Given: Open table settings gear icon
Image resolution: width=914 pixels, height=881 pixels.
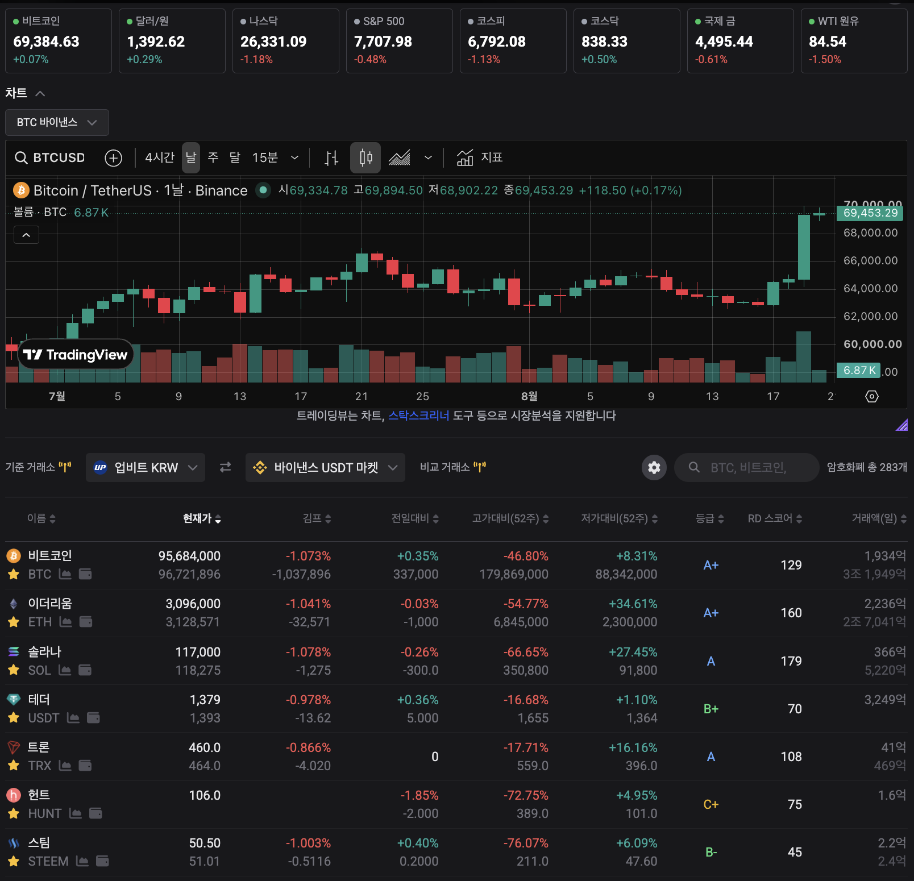Looking at the screenshot, I should [654, 467].
